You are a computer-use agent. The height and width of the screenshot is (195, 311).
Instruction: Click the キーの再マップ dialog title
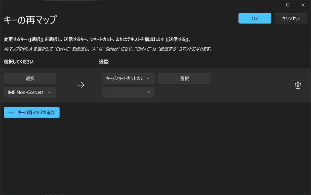[30, 20]
